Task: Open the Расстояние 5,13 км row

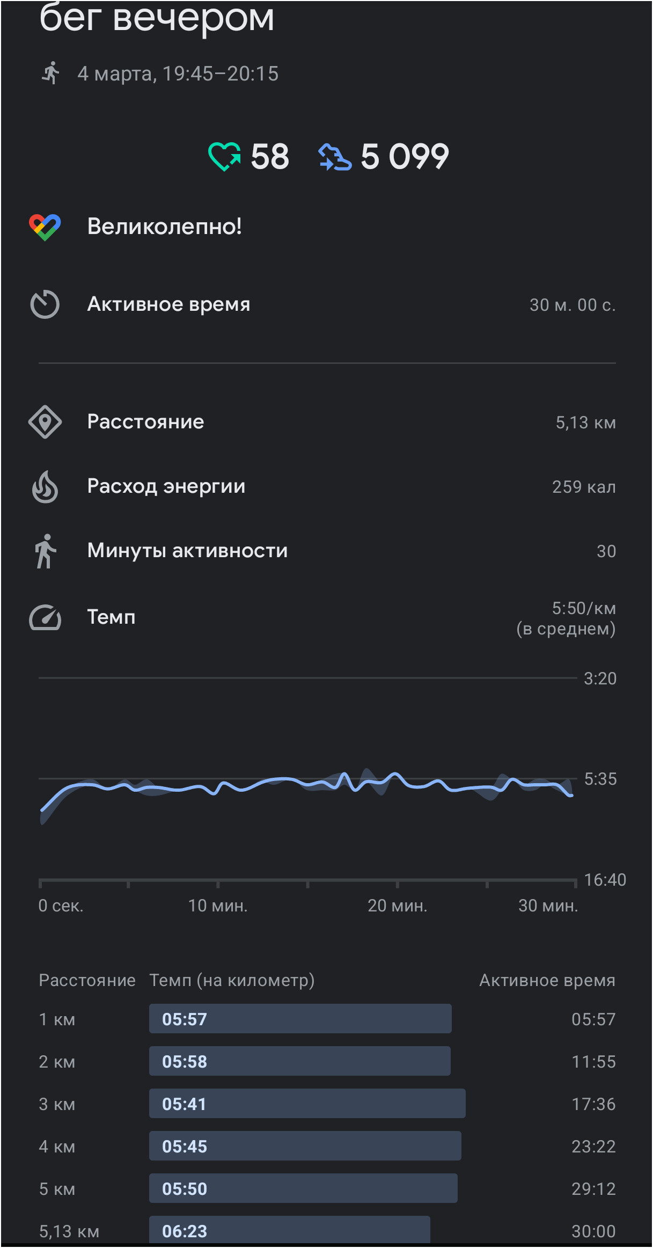Action: pos(326,422)
